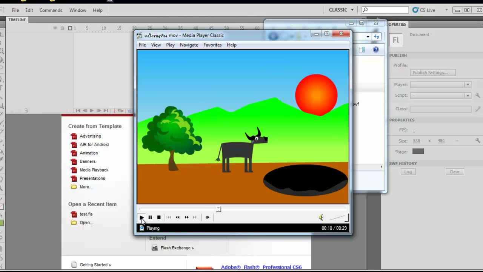Open the Navigate menu in Media Player
The height and width of the screenshot is (272, 483).
click(189, 45)
